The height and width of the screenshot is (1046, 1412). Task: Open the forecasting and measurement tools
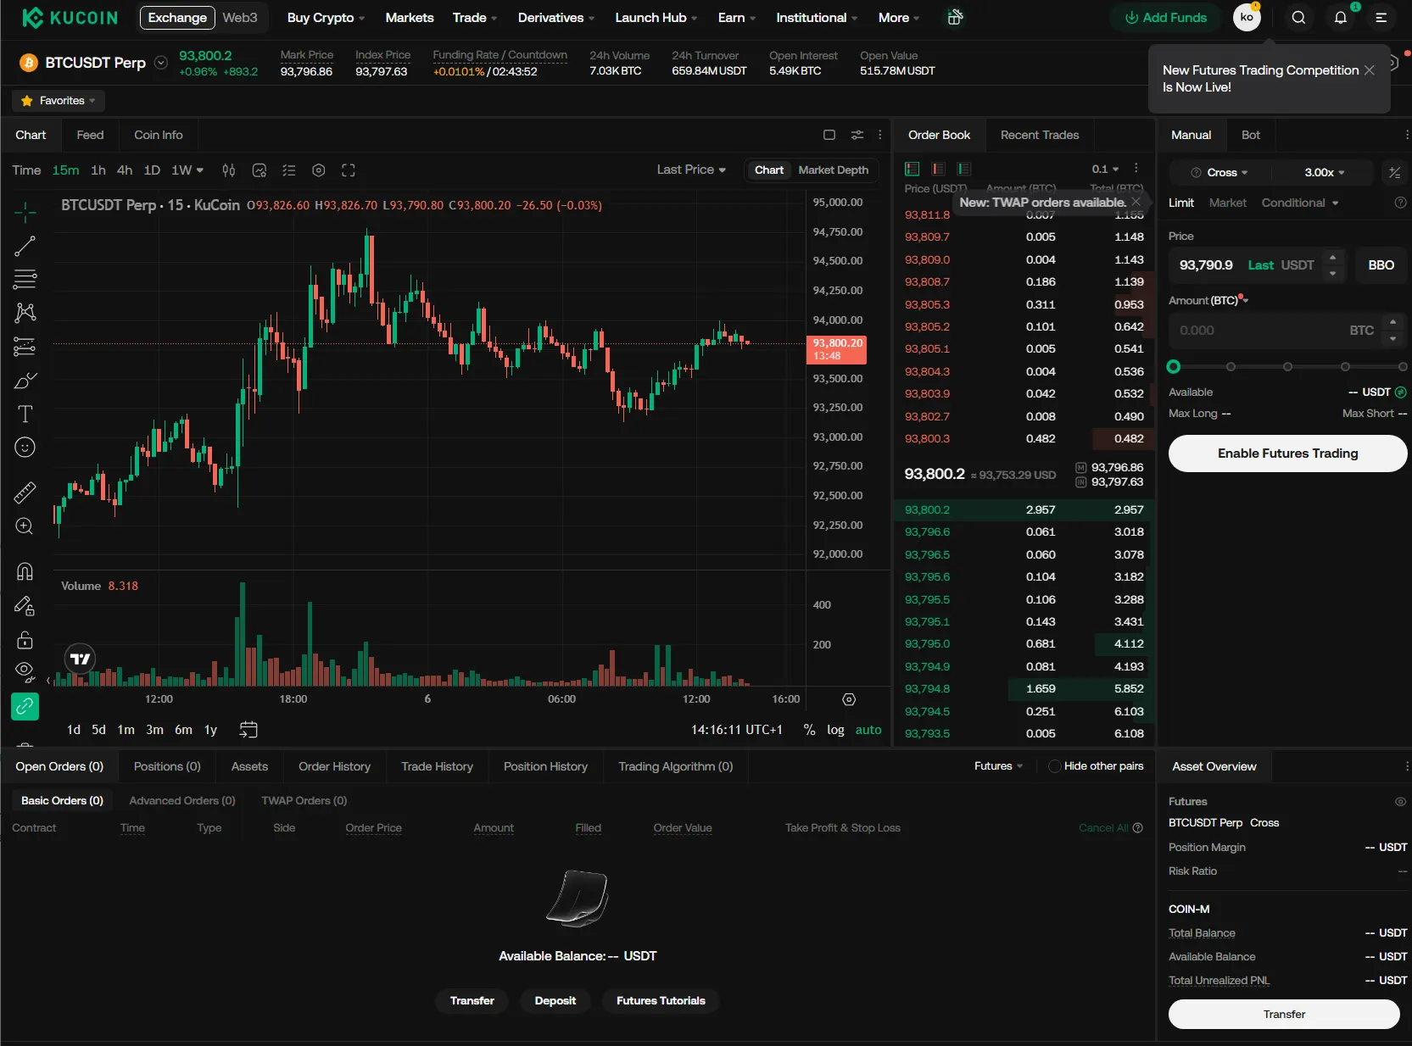25,347
